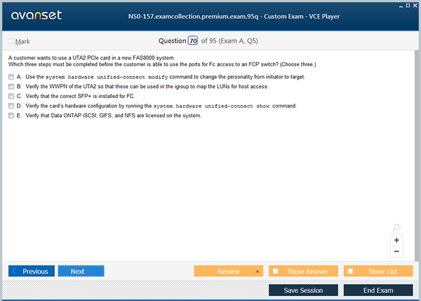The width and height of the screenshot is (421, 301).
Task: Check answer B about verifying the WWPN
Action: pyautogui.click(x=11, y=87)
